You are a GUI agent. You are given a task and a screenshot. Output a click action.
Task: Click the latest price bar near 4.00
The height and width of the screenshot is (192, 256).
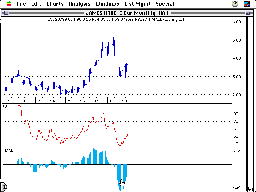coord(128,62)
